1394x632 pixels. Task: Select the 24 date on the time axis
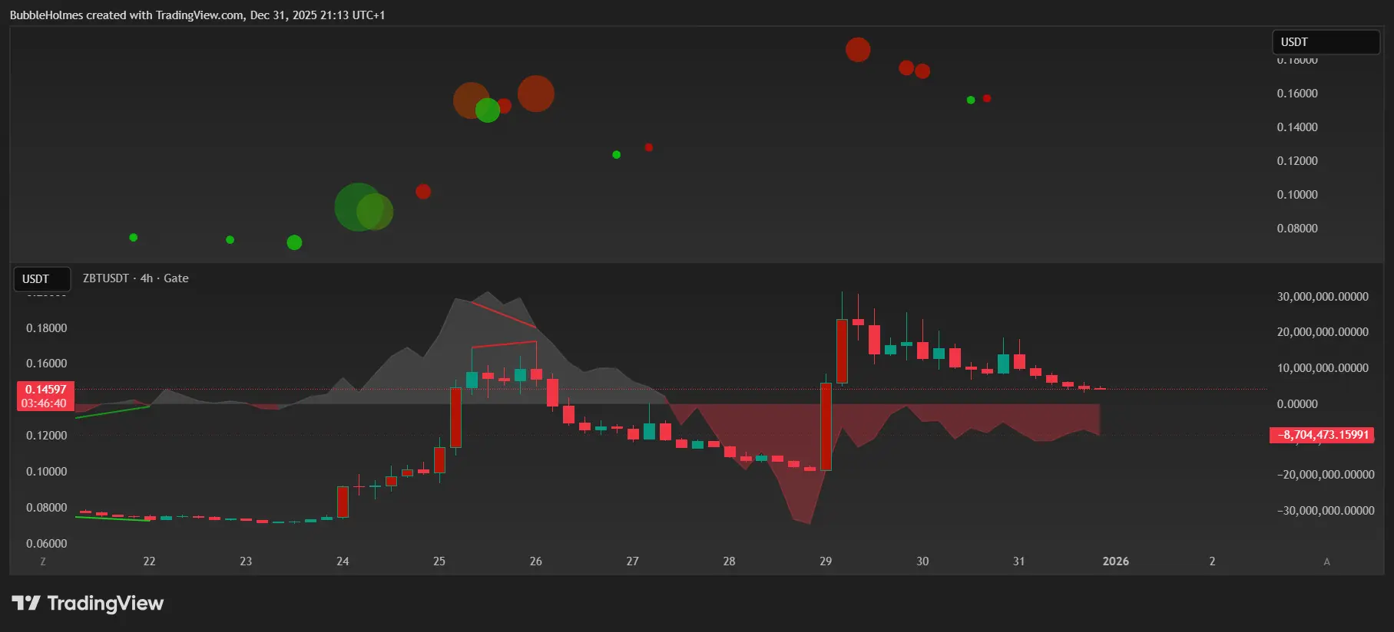click(x=343, y=561)
